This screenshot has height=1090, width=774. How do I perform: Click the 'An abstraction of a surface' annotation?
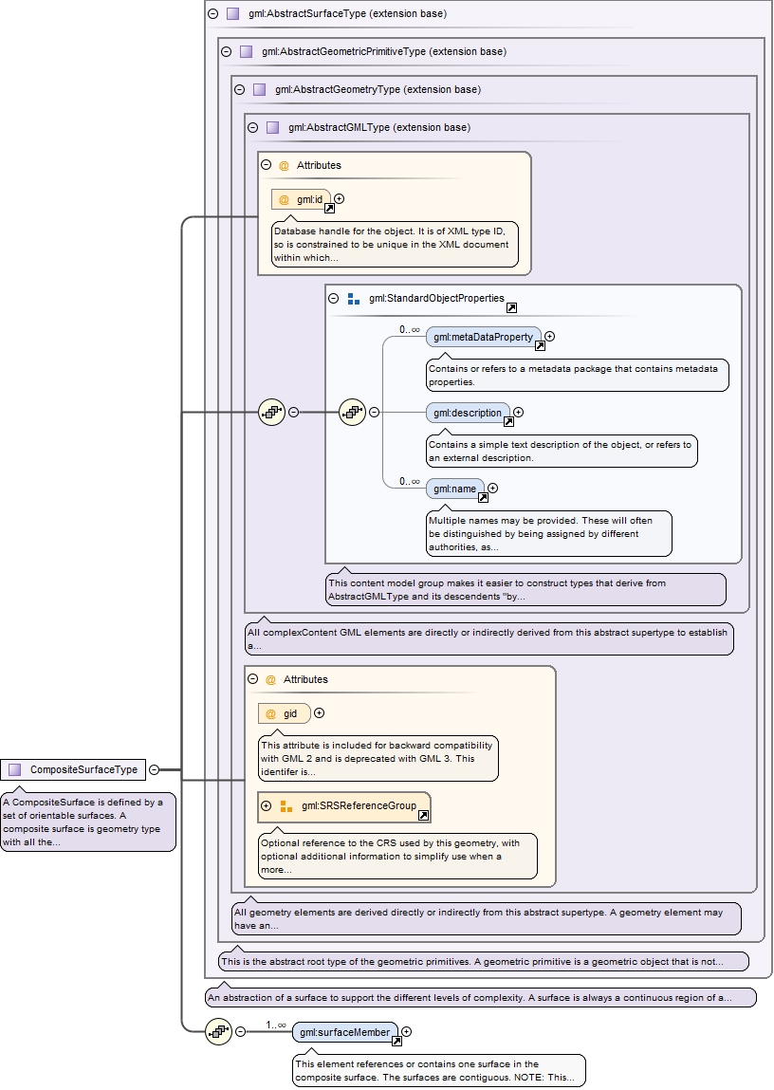click(481, 998)
